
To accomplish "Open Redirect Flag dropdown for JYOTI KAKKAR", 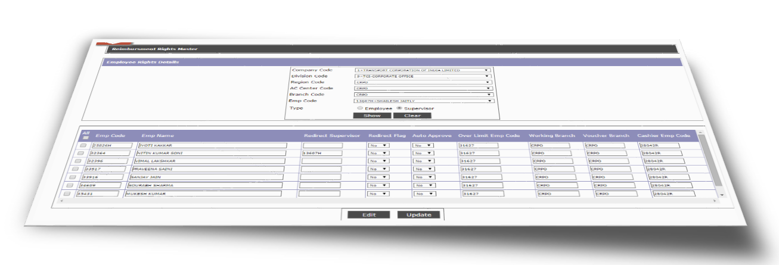I will tap(379, 145).
